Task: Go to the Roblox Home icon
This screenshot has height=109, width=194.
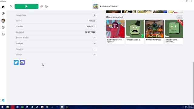Action: 3,7
